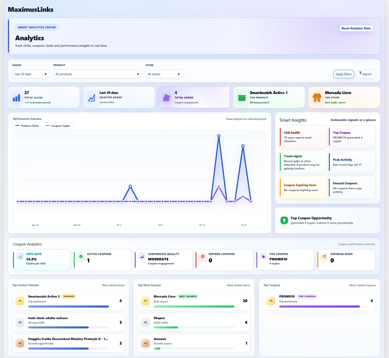Click the red Expired Coupons x icon

point(203,256)
